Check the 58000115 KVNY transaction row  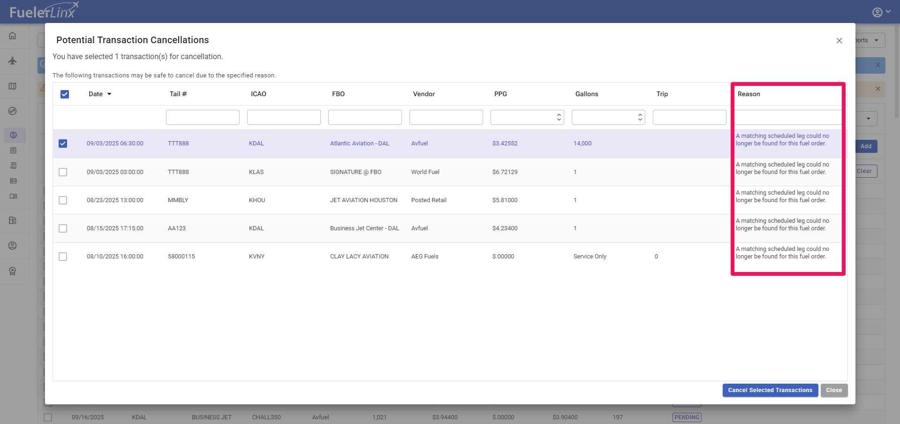pyautogui.click(x=63, y=257)
